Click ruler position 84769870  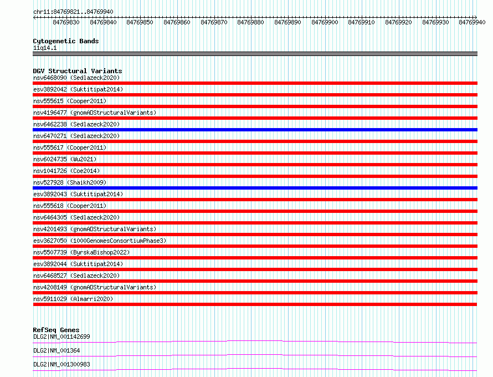coord(214,22)
